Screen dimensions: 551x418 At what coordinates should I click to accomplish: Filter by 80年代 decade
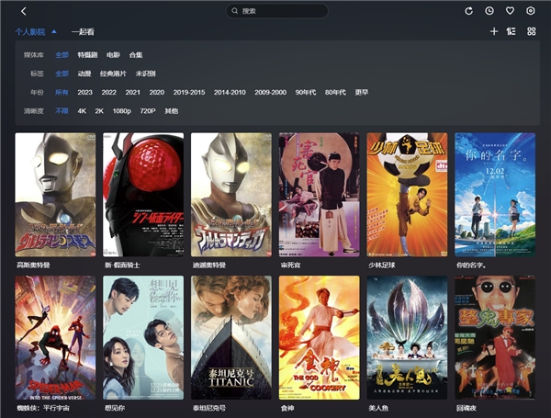tap(335, 92)
